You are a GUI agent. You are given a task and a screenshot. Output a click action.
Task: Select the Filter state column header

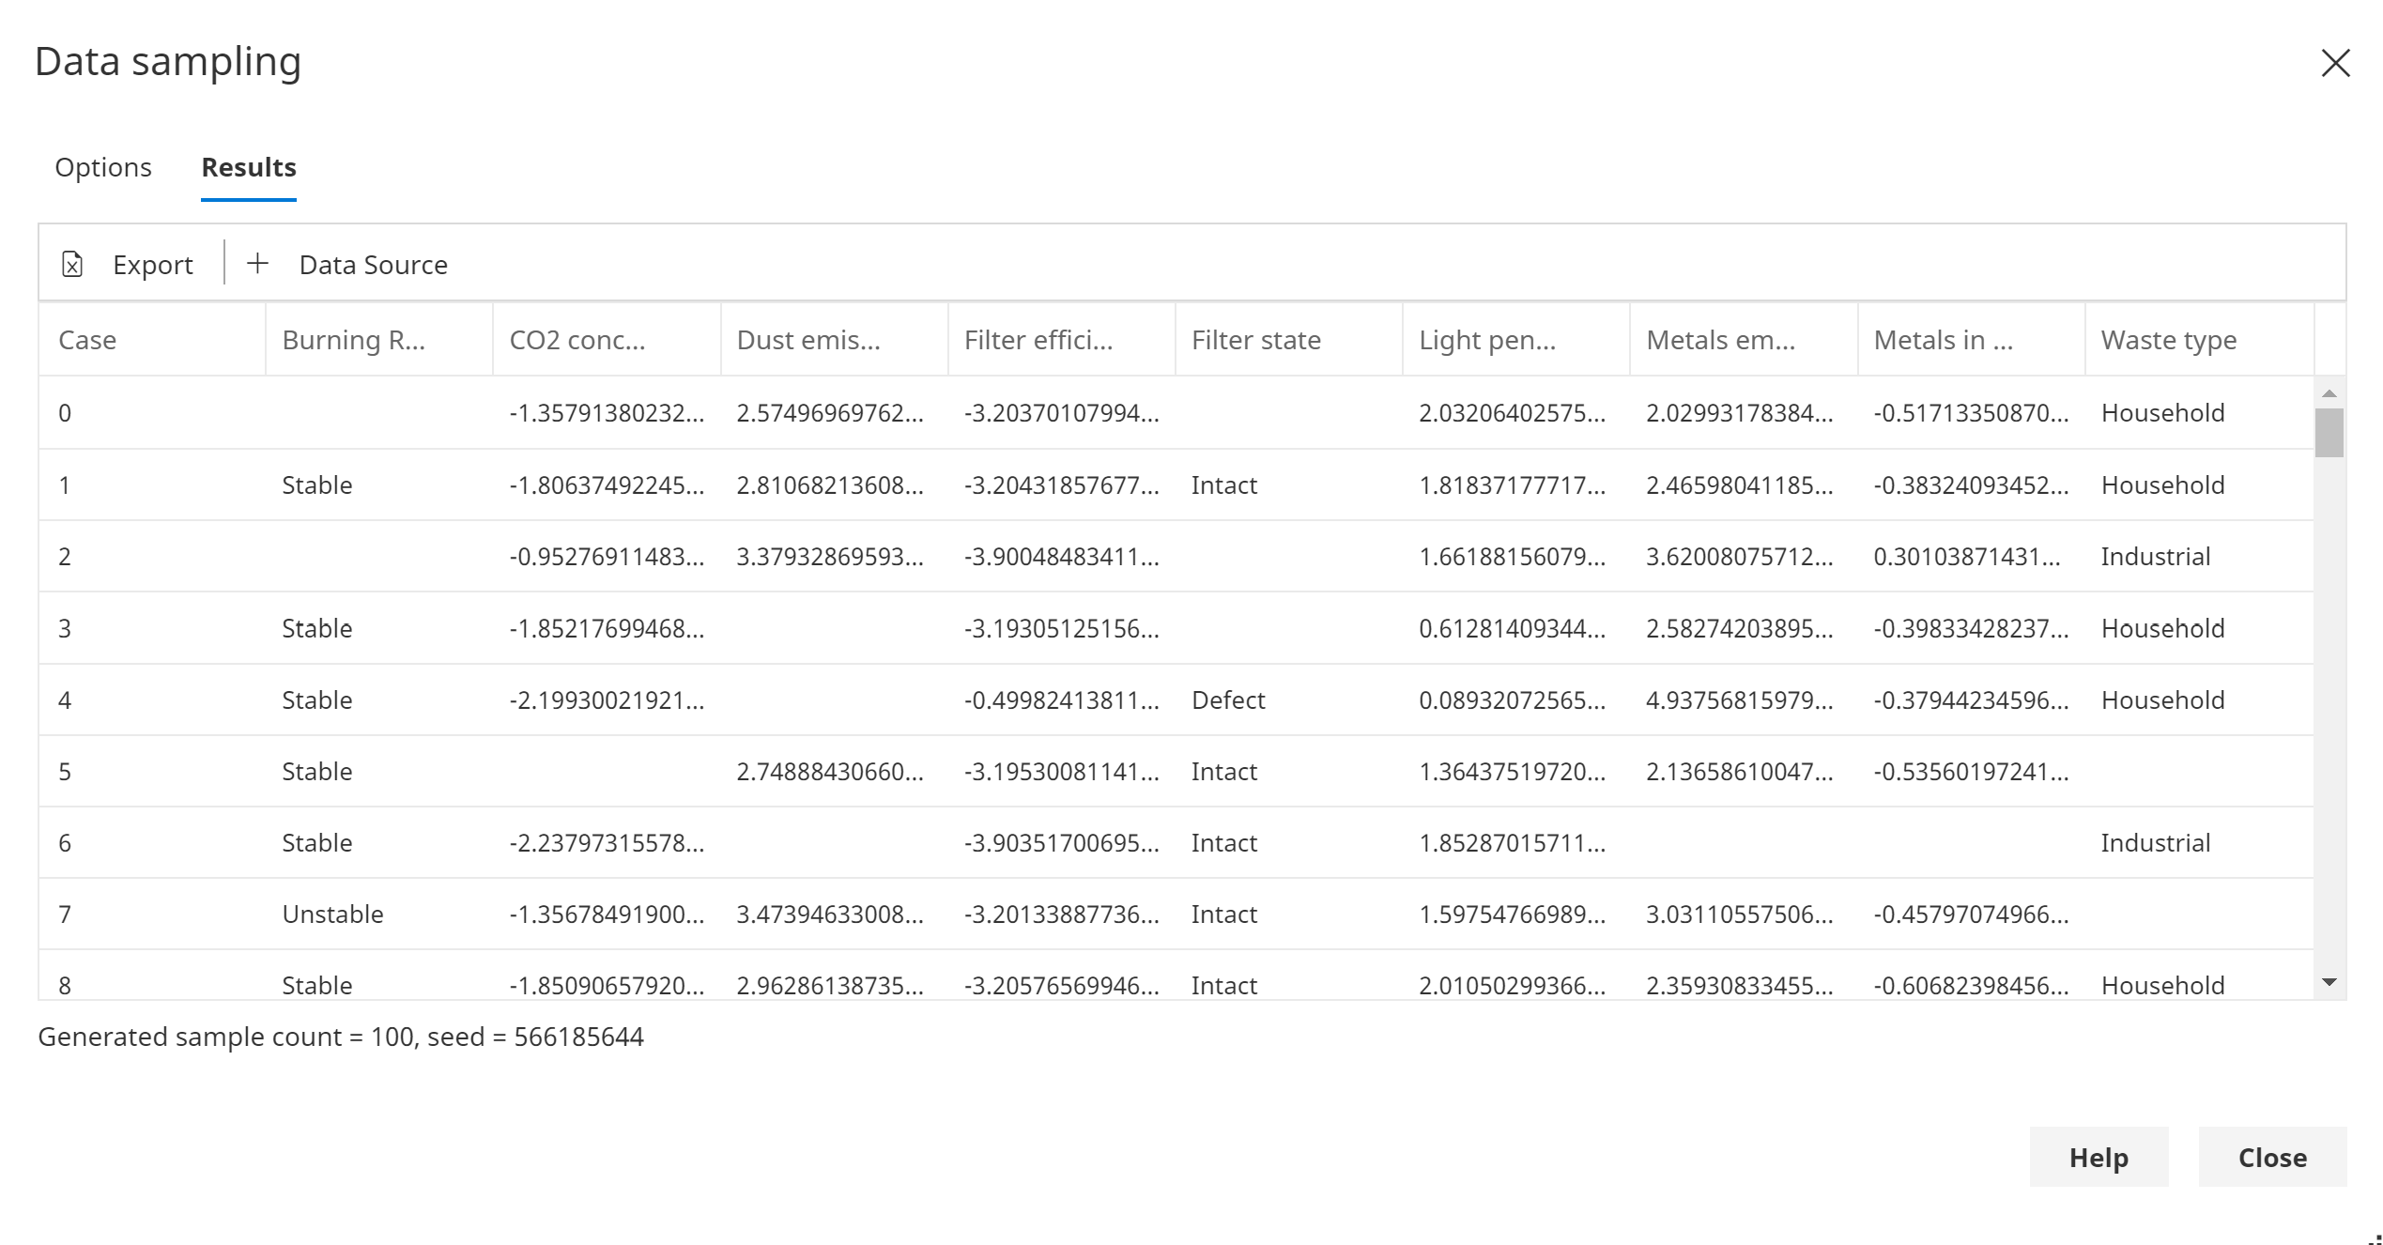point(1256,340)
